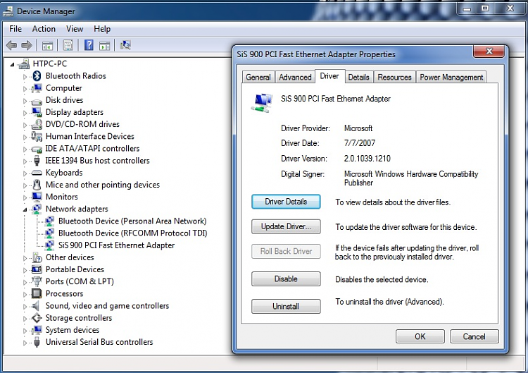This screenshot has height=373, width=528.
Task: Click the Mice and other pointing devices icon
Action: [37, 185]
